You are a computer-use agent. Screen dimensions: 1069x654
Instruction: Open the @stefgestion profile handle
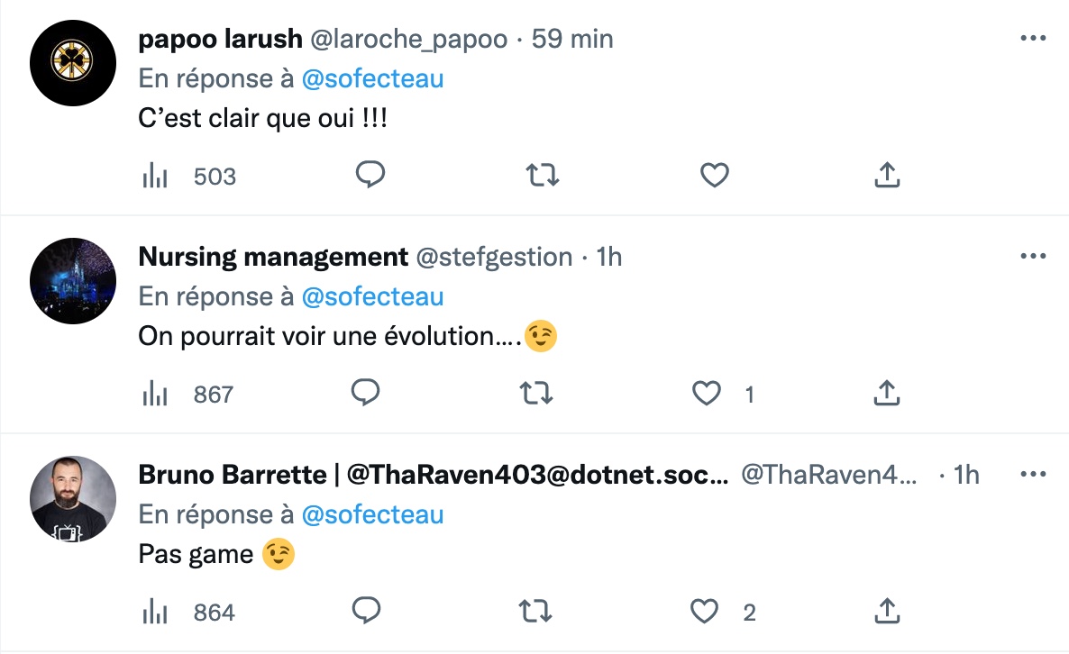[x=493, y=257]
